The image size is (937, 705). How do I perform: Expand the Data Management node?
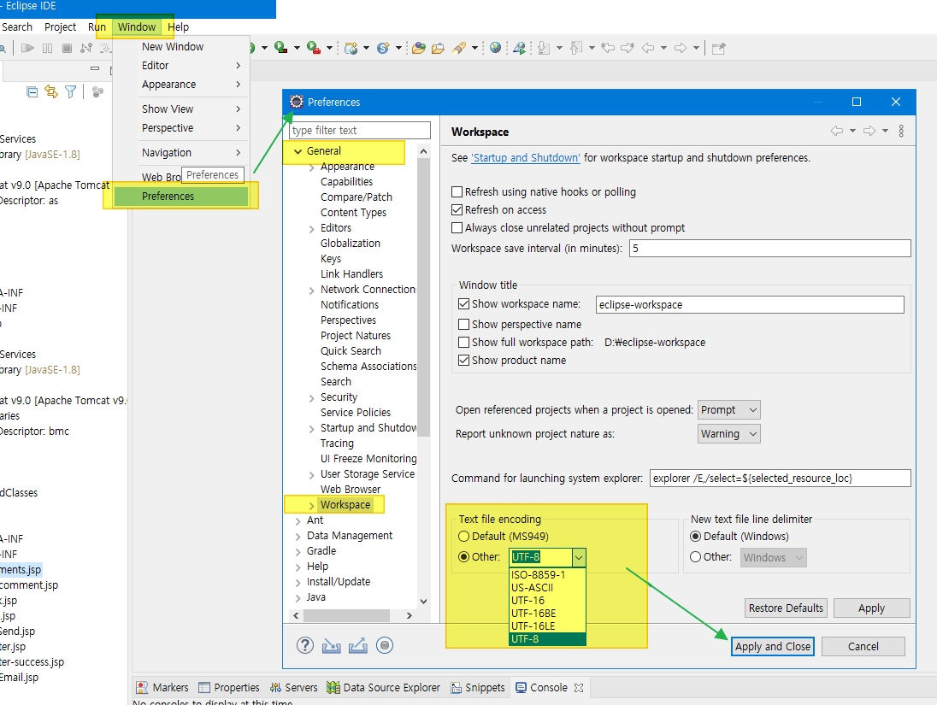pos(298,537)
